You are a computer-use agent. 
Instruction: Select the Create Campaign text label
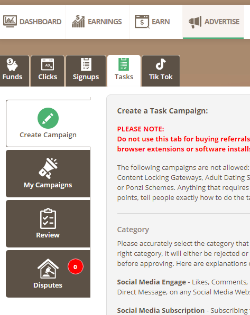(x=48, y=135)
